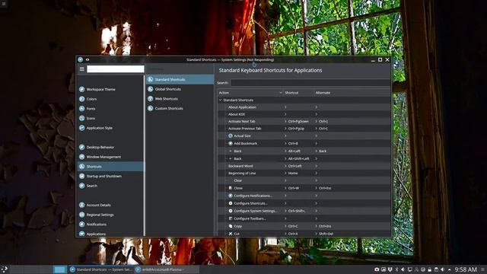Select the Global Shortcuts module
Image resolution: width=487 pixels, height=274 pixels.
(180, 89)
